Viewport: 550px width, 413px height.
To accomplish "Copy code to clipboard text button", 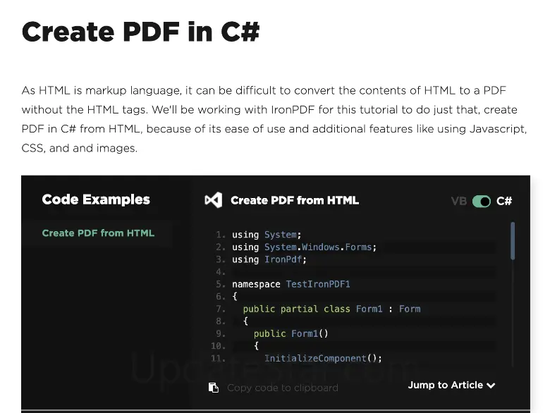I will [283, 388].
